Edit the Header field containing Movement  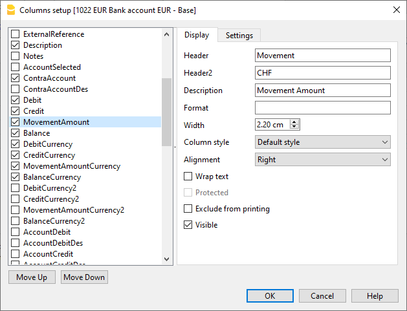323,55
